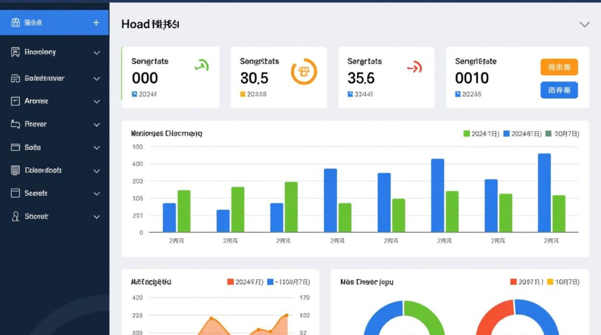The image size is (601, 335).
Task: Toggle the blue 2024 legend in the bar chart
Action: pyautogui.click(x=522, y=134)
